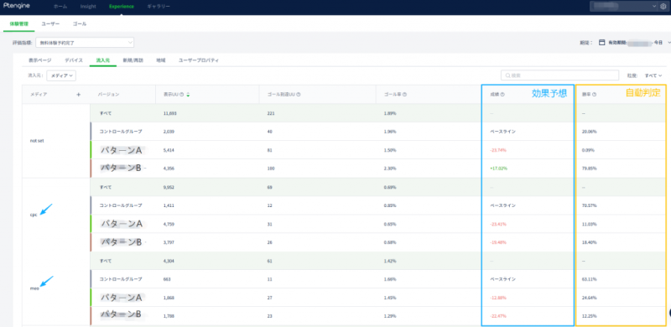
Task: Click ベースライン in the 63.11% row
Action: point(502,279)
